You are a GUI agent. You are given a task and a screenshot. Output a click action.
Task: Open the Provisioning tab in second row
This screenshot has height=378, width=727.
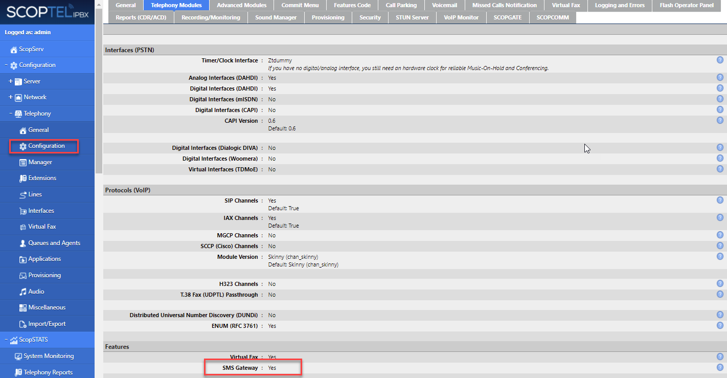tap(328, 17)
